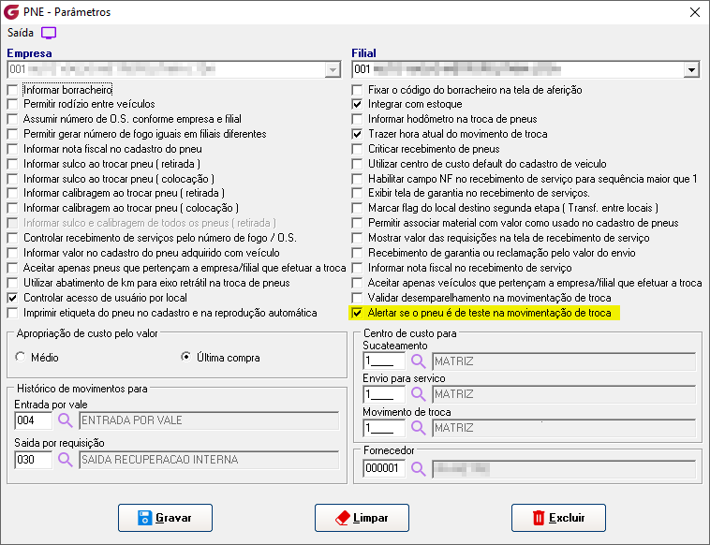710x545 pixels.
Task: Check Informar hodômetro na troca de pneus
Action: pyautogui.click(x=357, y=120)
